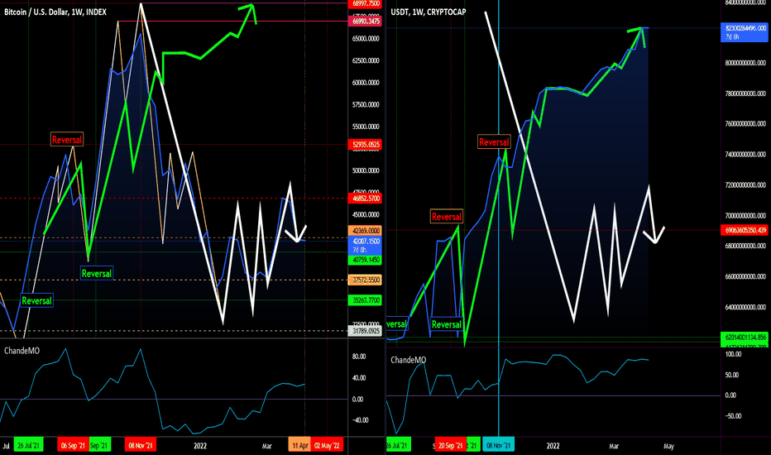The width and height of the screenshot is (771, 455).
Task: Click the 57500.0000 price axis value
Action: click(366, 105)
